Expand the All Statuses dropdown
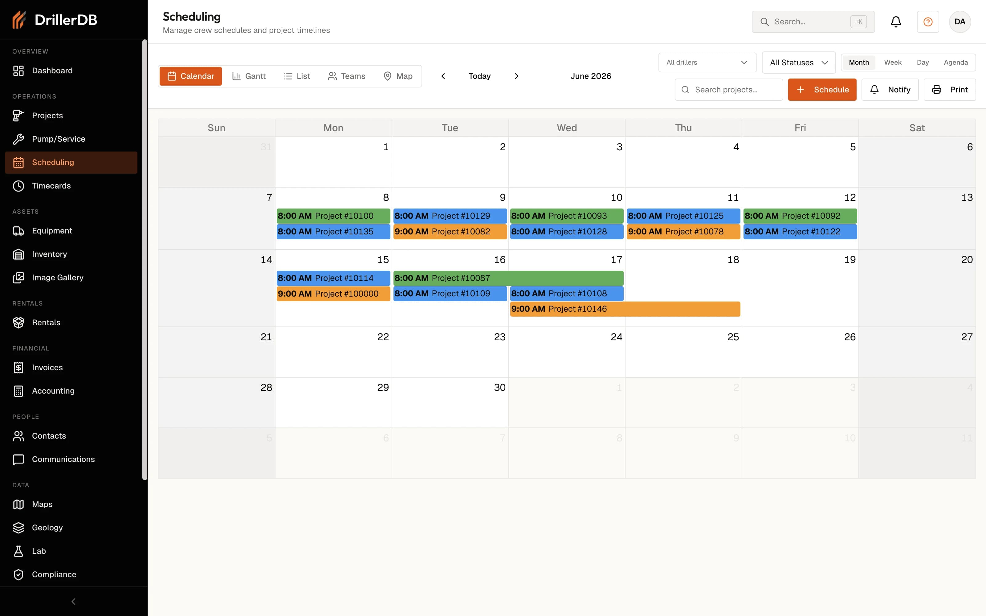 point(799,62)
